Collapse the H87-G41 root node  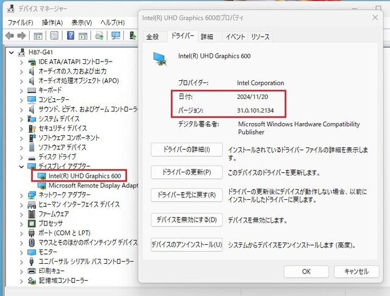(x=11, y=52)
